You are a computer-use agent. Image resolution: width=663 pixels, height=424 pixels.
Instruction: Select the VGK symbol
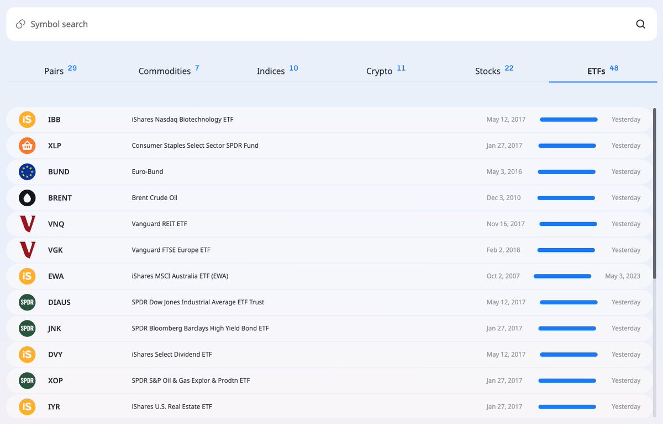(x=55, y=250)
